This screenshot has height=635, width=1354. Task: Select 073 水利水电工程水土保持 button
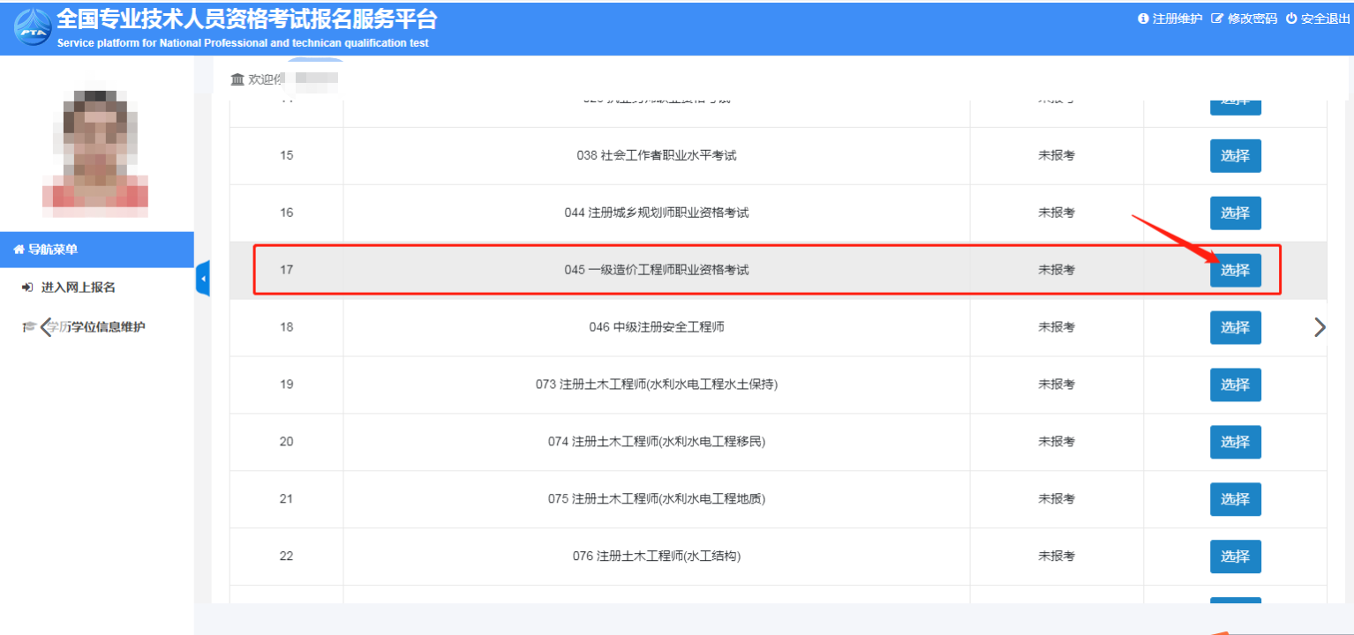pyautogui.click(x=1235, y=385)
